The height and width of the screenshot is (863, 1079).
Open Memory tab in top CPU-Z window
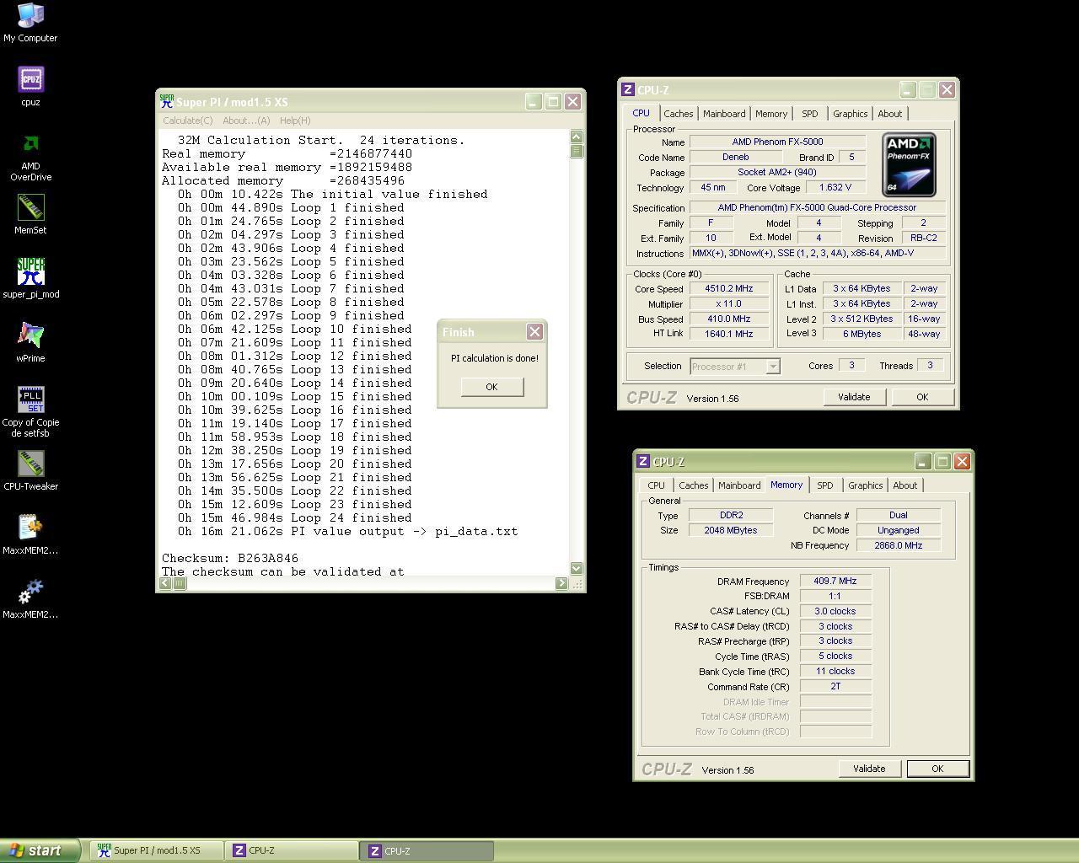(771, 114)
